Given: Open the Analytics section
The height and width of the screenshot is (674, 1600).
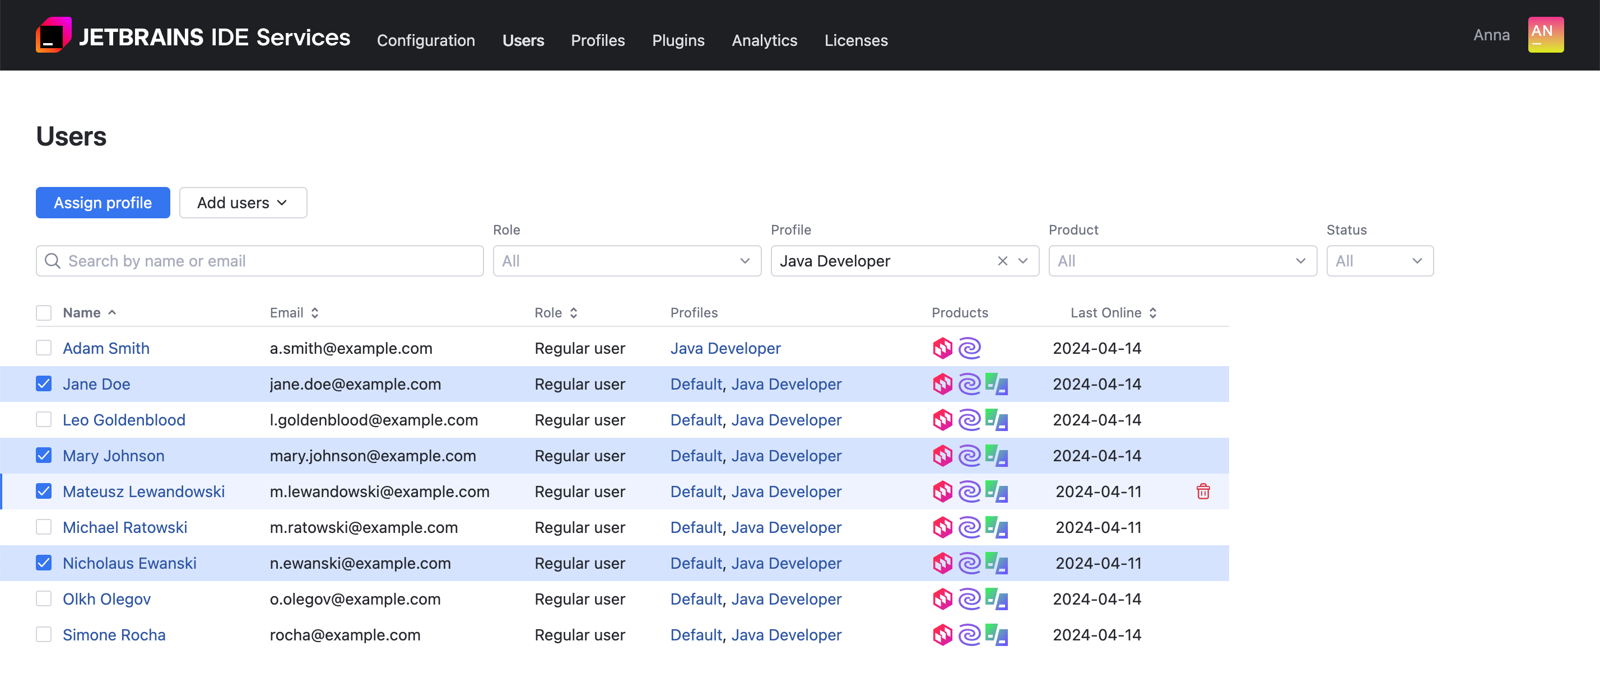Looking at the screenshot, I should [x=764, y=40].
